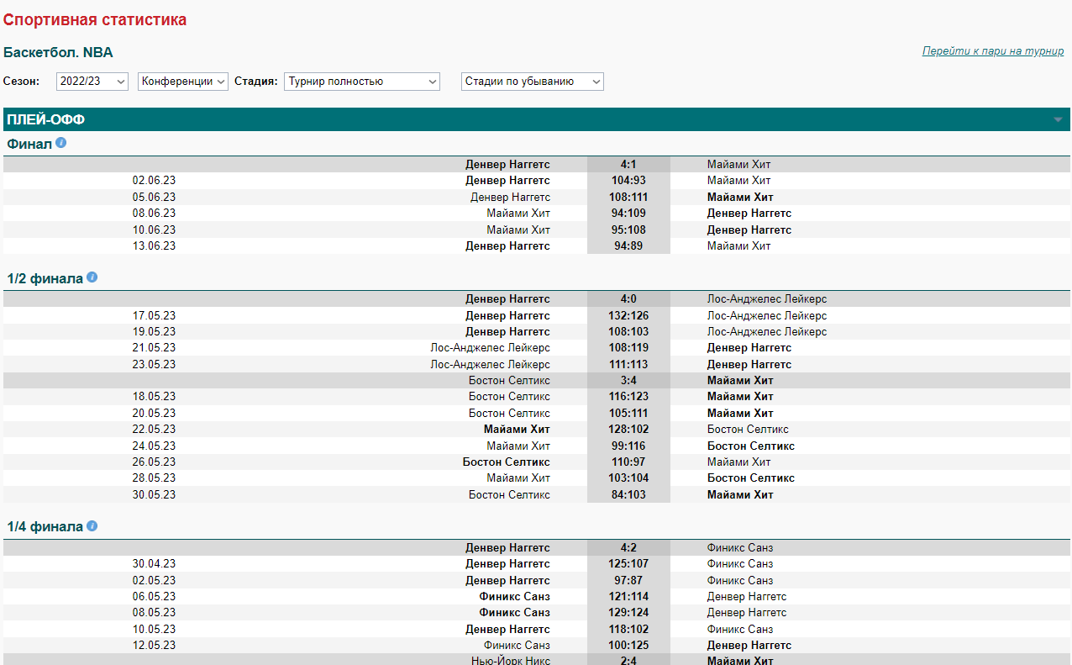Click the 103:104 game score
This screenshot has height=665, width=1072.
point(628,478)
